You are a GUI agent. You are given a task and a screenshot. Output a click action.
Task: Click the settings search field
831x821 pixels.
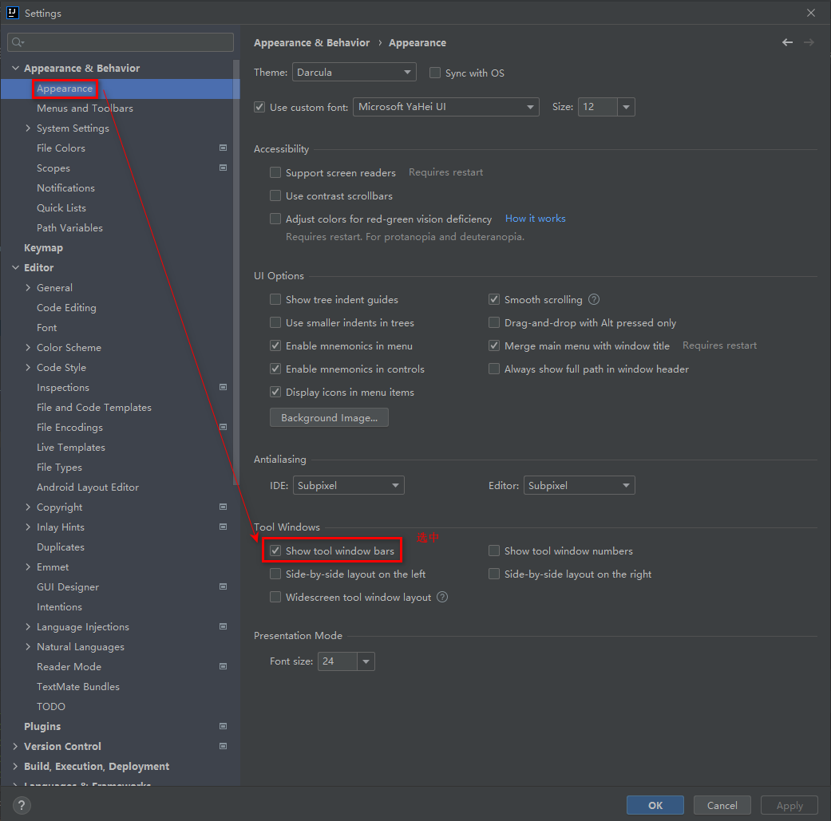pos(121,42)
